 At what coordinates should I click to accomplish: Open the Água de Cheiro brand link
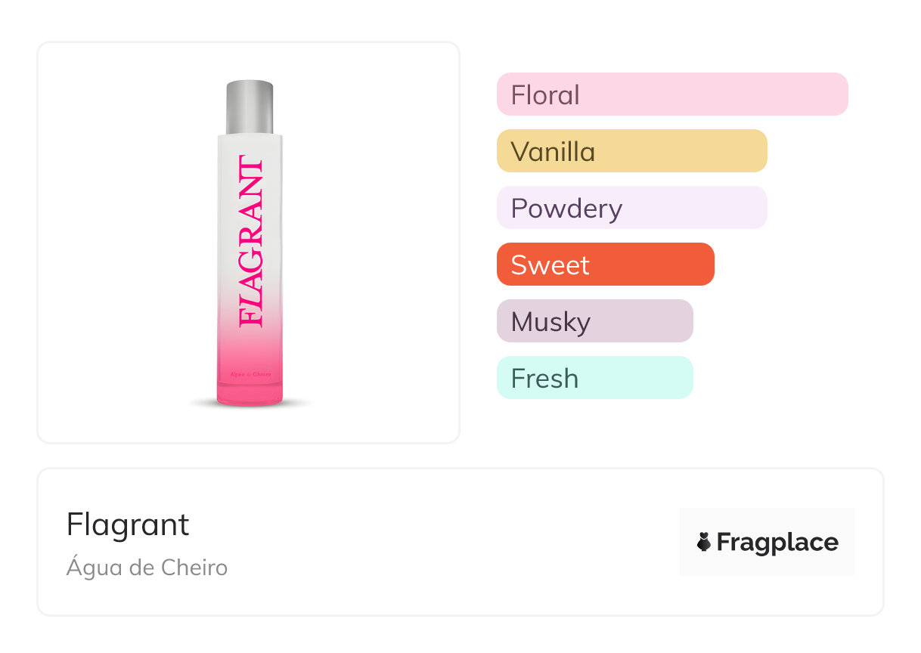point(147,568)
